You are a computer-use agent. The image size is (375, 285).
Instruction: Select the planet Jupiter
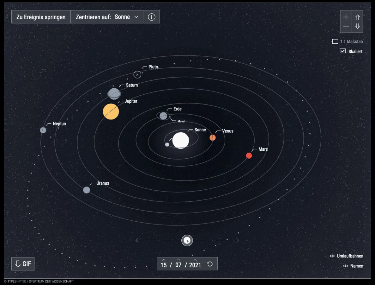coord(111,111)
